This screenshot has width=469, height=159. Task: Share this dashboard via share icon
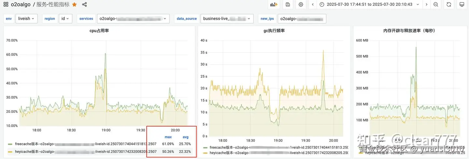pos(84,5)
